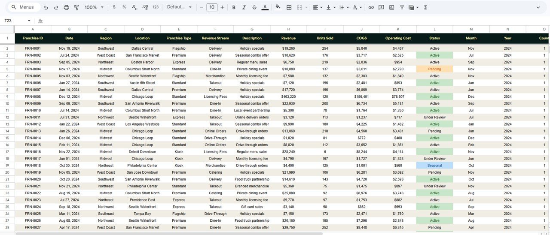Select the cell FRN-0008

[33, 96]
